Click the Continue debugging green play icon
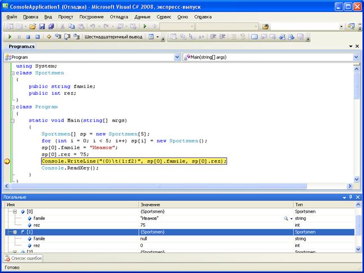Screen dimensions: 364x273 click(10, 37)
